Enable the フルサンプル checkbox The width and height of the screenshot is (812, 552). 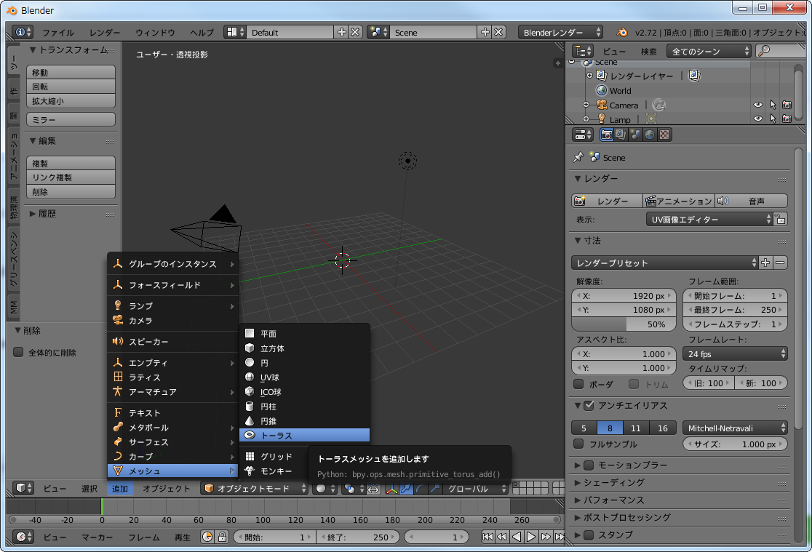tap(579, 444)
